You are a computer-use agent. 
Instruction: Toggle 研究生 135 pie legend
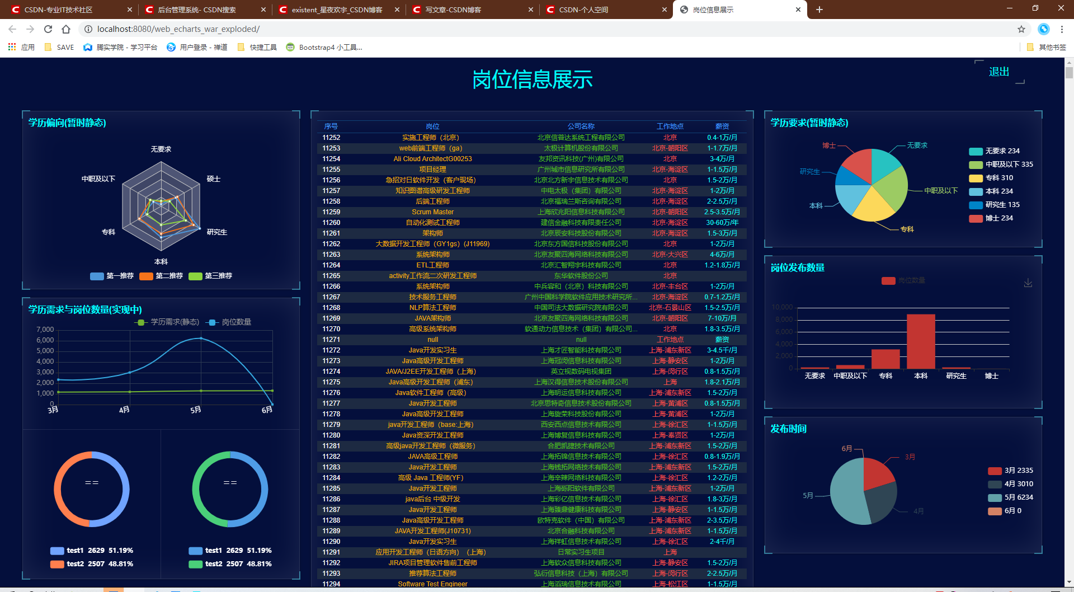click(x=995, y=205)
